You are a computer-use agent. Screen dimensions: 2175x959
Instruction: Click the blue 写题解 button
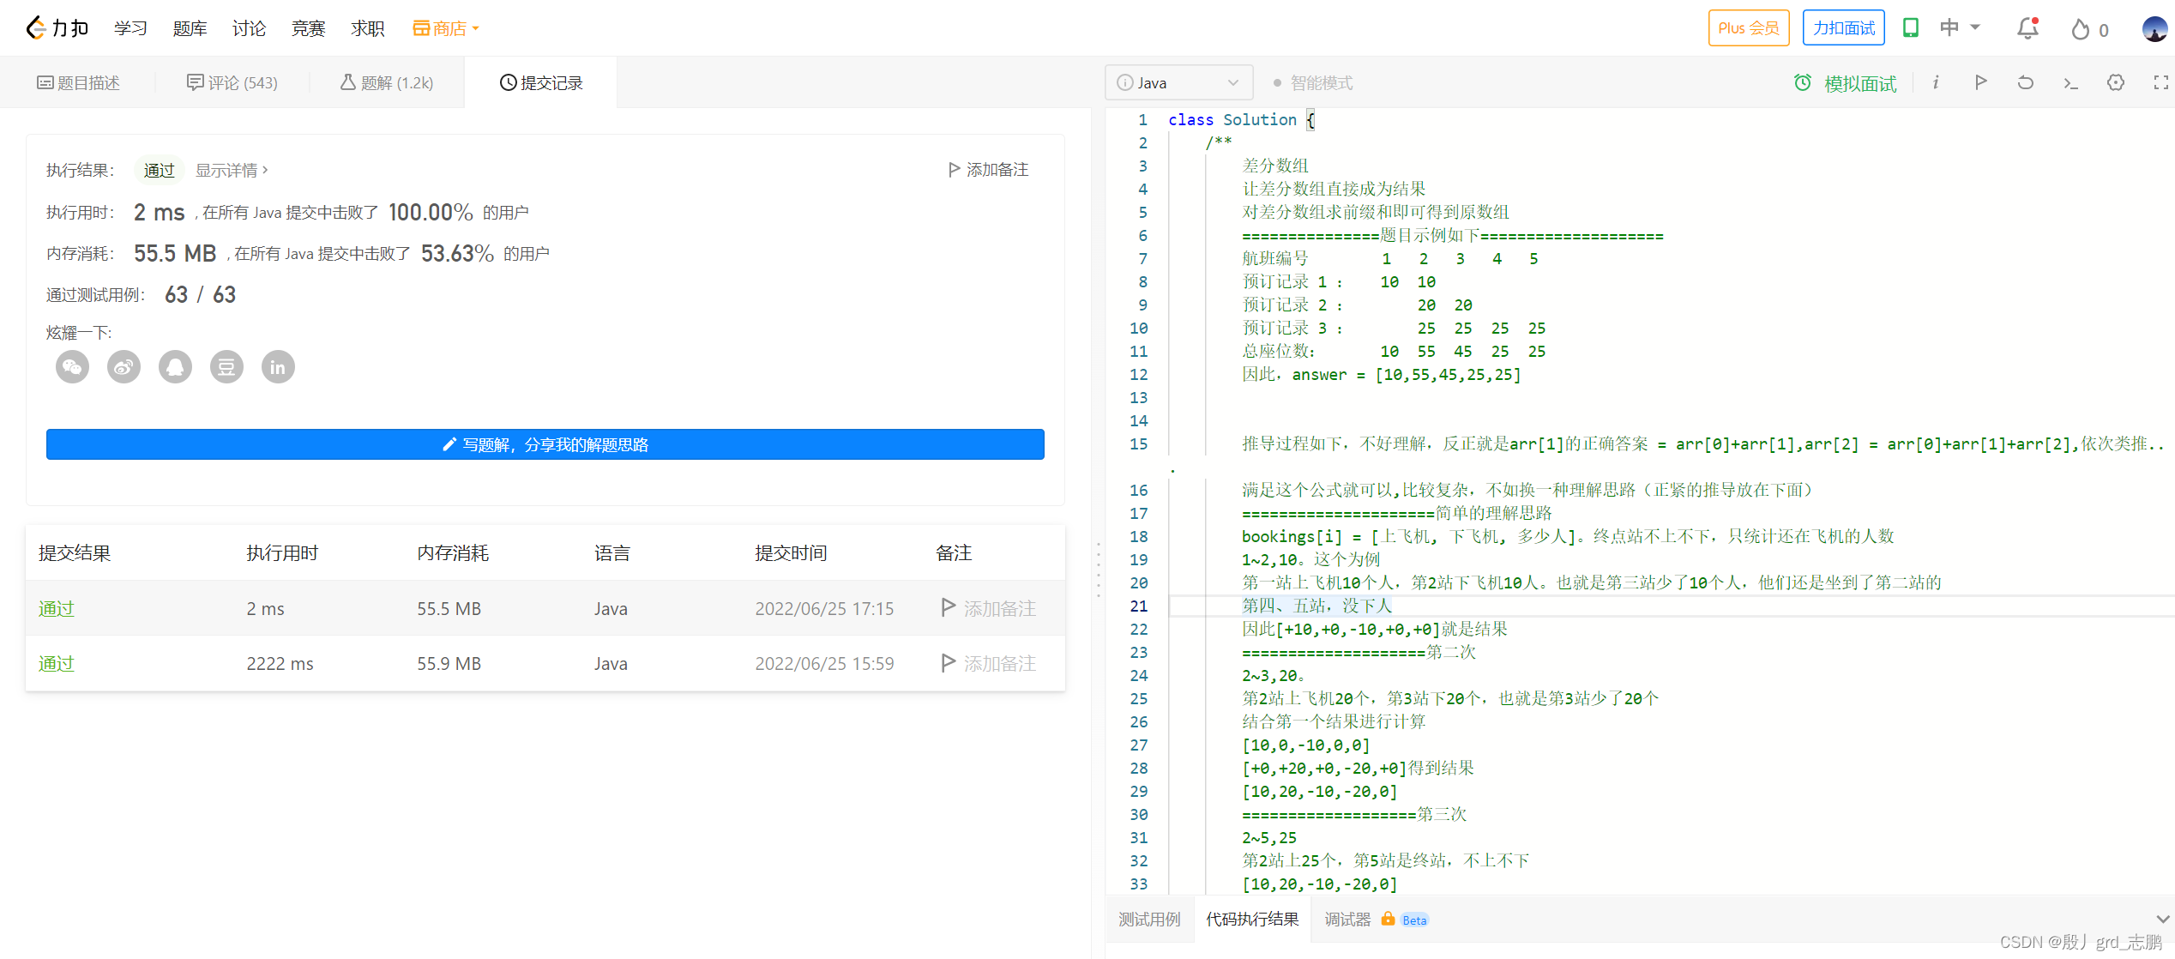pos(545,444)
